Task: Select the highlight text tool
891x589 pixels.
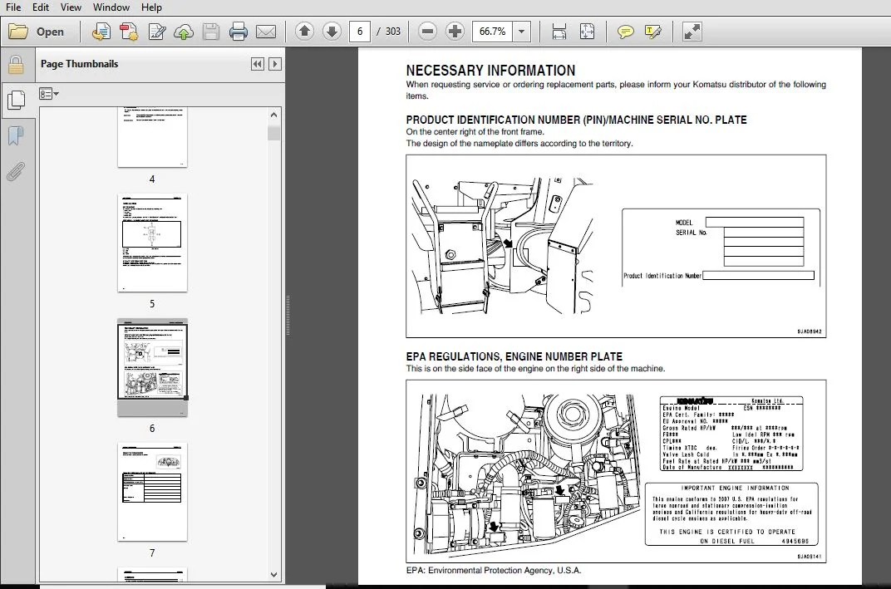Action: 653,32
